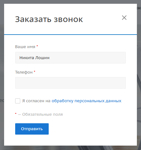The width and height of the screenshot is (141, 150).
Task: Click the Ваше имя input field
Action: click(70, 58)
